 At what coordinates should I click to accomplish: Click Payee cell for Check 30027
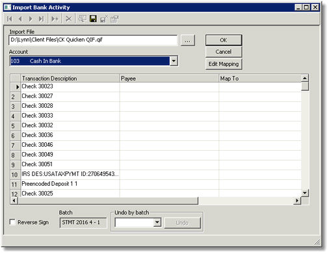(169, 97)
